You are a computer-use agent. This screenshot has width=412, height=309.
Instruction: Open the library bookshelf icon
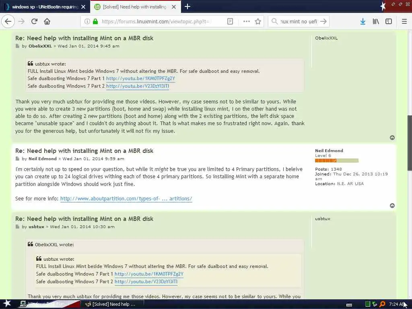376,21
